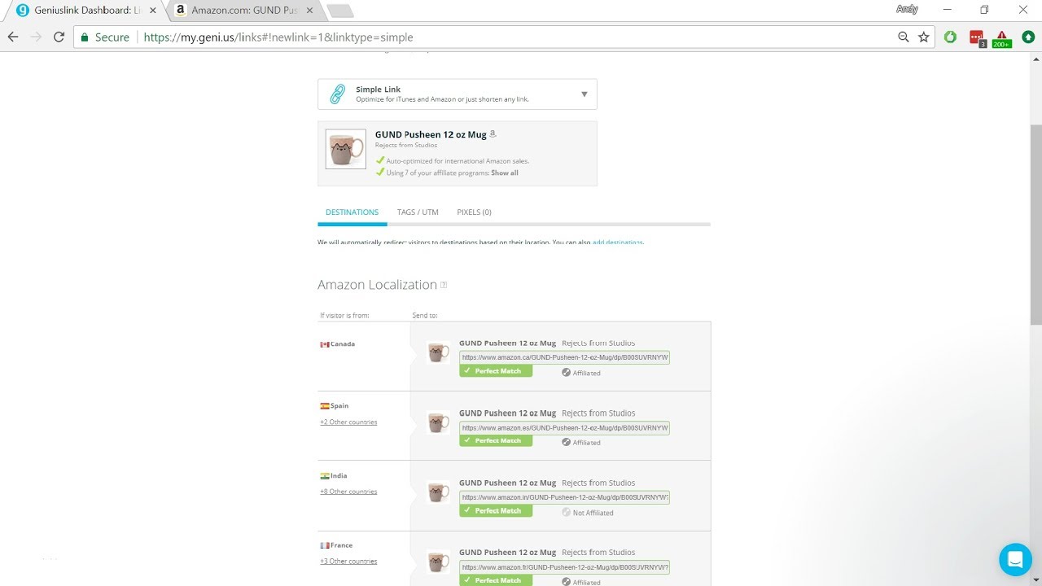The width and height of the screenshot is (1042, 586).
Task: Click the Affiliated check icon in Spain row
Action: coord(566,442)
